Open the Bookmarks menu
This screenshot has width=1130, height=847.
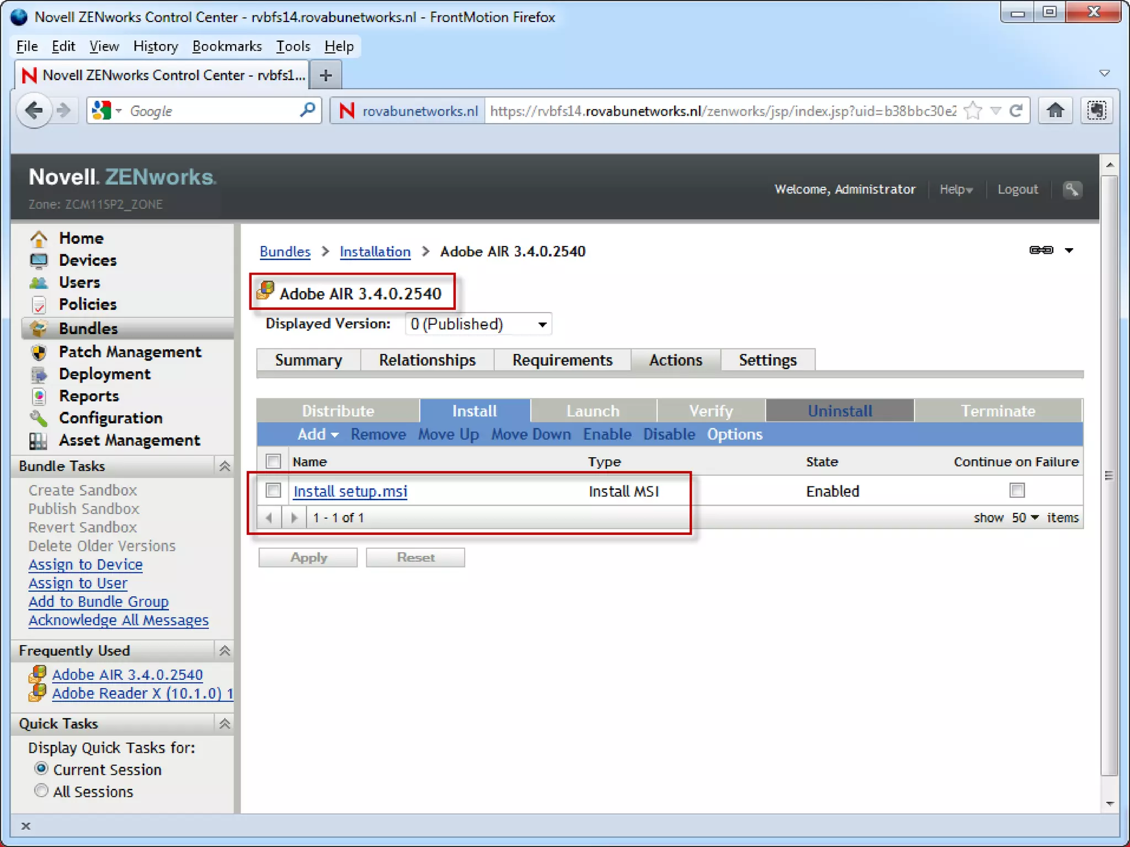click(x=227, y=46)
